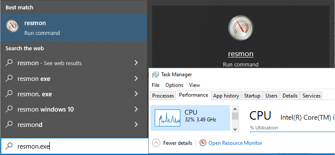Click the resmon link in the preview pane

(x=240, y=54)
